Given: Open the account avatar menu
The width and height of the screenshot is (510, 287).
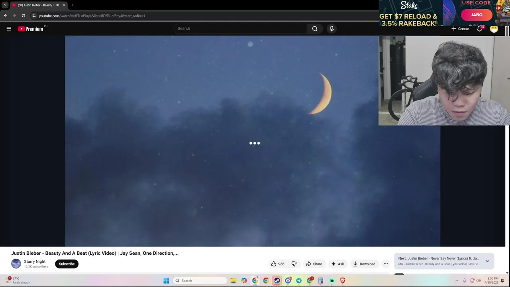Looking at the screenshot, I should click(494, 29).
